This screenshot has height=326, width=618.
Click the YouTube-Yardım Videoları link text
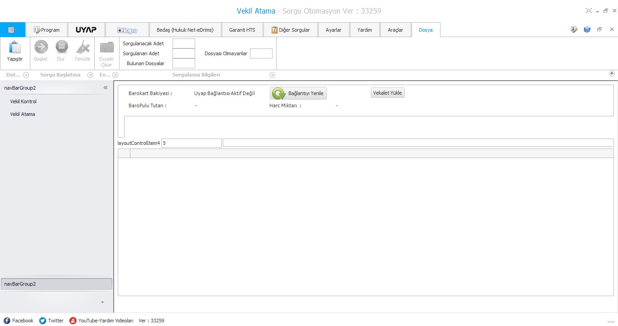point(106,321)
